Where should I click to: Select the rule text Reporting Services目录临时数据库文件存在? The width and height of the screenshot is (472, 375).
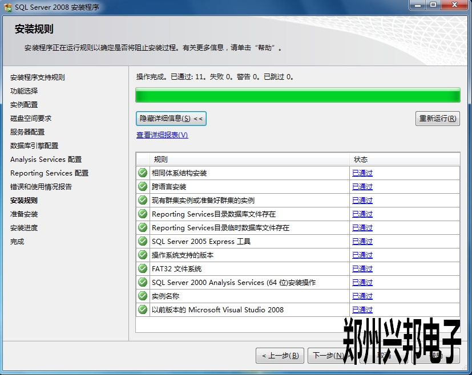pyautogui.click(x=221, y=228)
